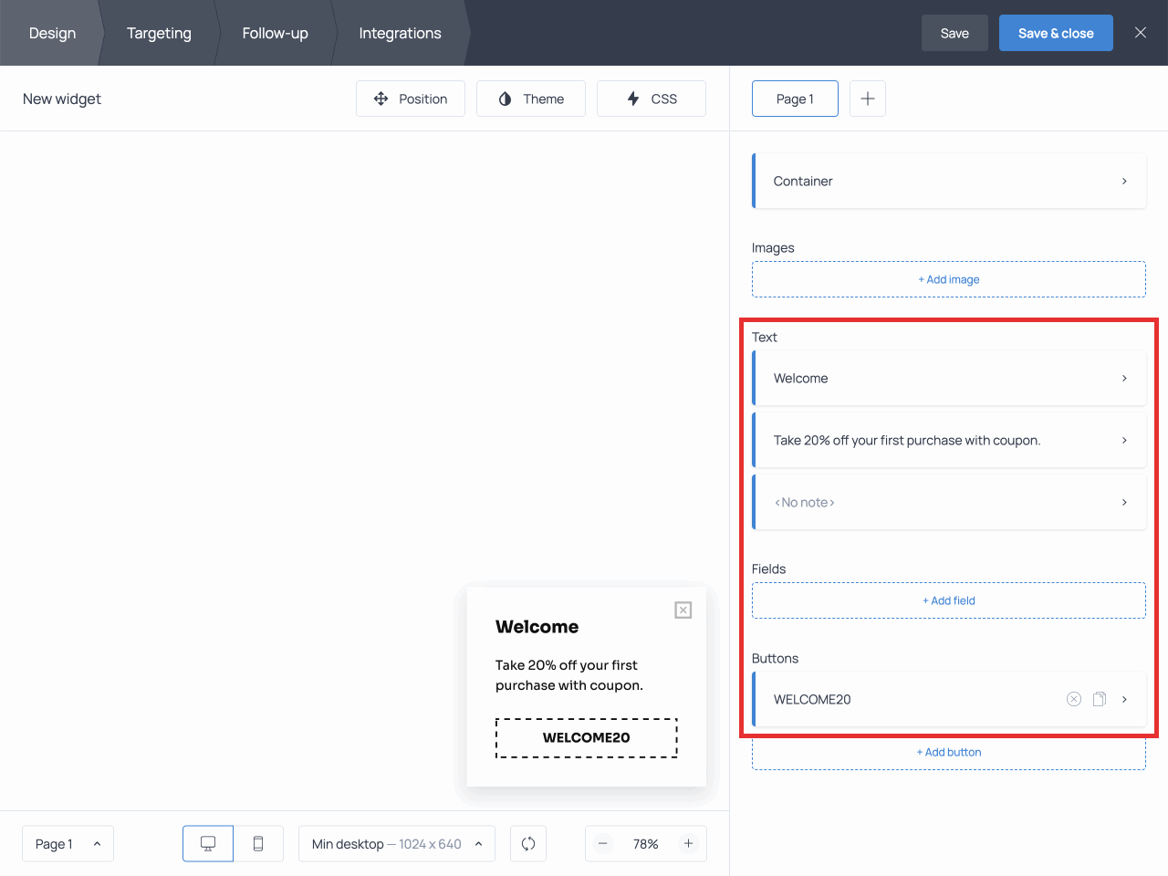Screen dimensions: 1168x876
Task: Remove the WELCOME20 button using the X icon
Action: (1073, 699)
